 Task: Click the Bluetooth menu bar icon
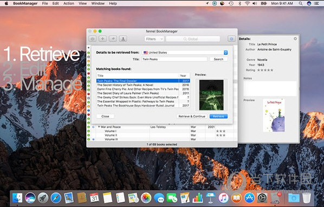[x=239, y=3]
